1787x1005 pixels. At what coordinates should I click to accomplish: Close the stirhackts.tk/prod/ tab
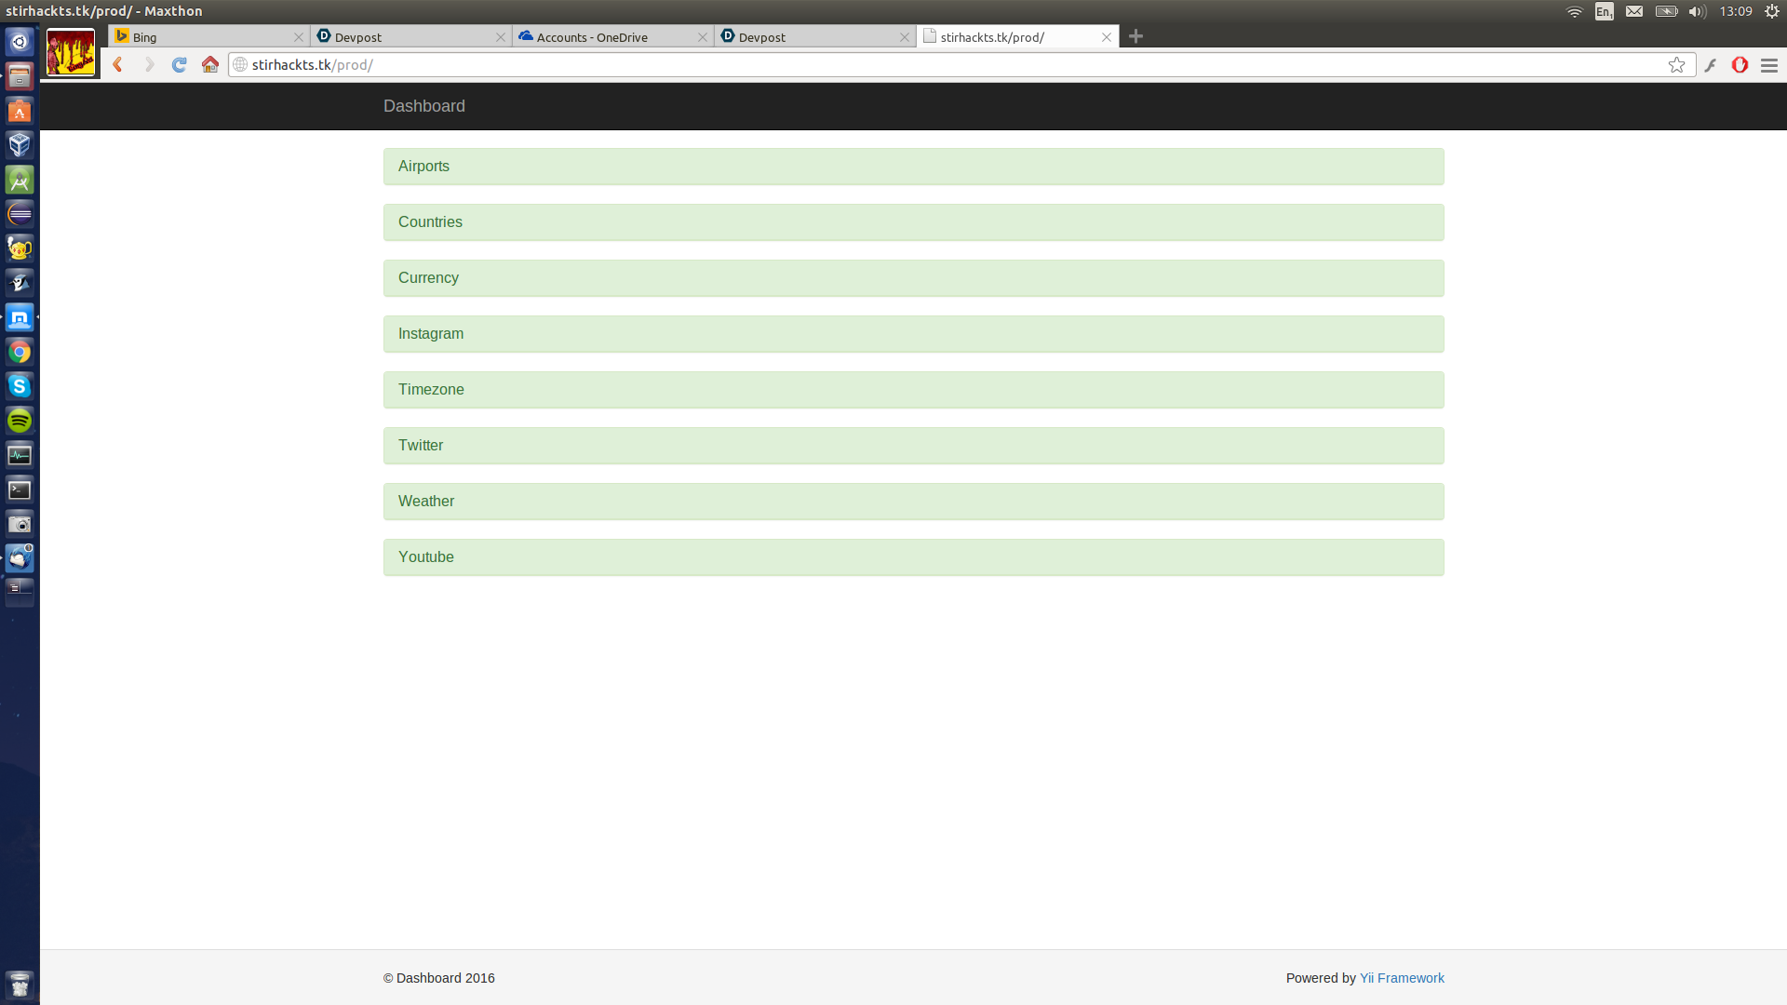[x=1107, y=37]
